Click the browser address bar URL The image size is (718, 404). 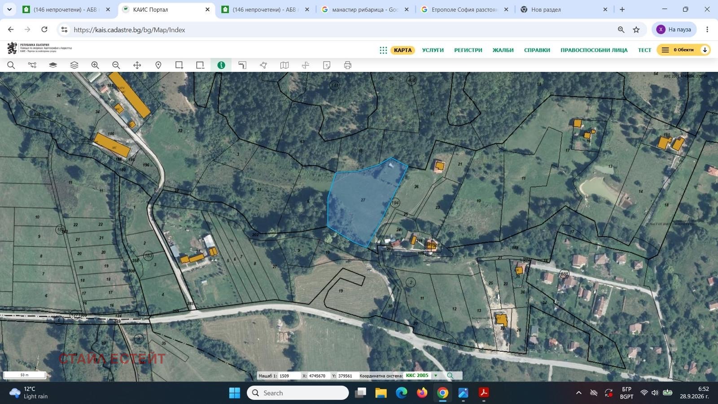129,30
